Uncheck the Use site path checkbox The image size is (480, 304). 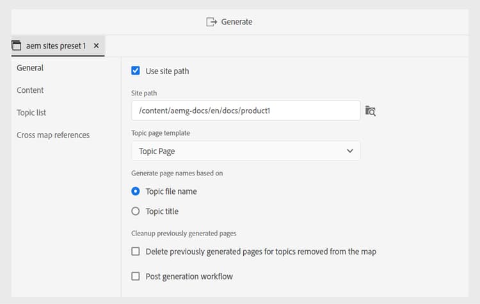pyautogui.click(x=136, y=71)
